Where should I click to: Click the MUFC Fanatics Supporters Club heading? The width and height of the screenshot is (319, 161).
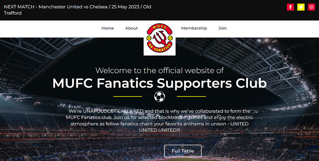(159, 83)
